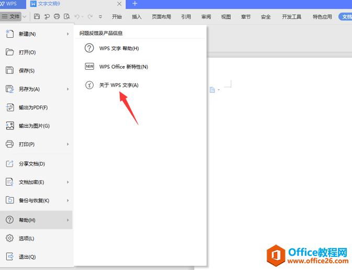
Task: Expand the 文档加密(E) submenu arrow
Action: [67, 182]
